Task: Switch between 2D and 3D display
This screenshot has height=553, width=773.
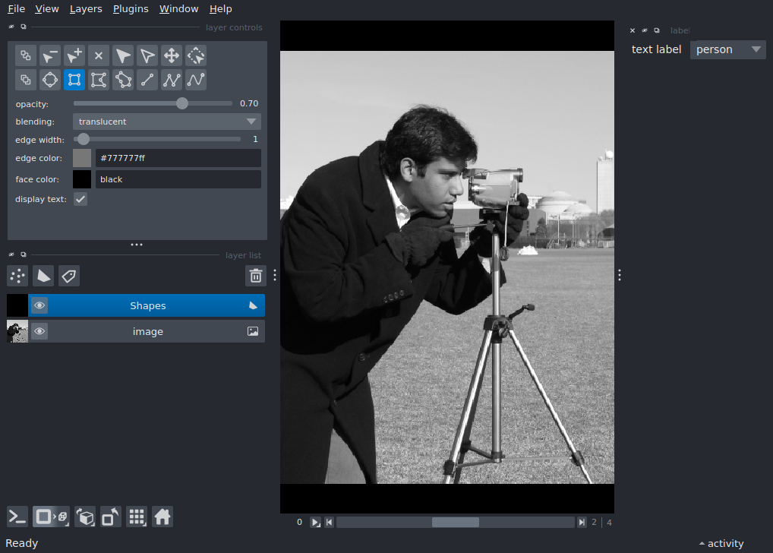Action: point(50,517)
